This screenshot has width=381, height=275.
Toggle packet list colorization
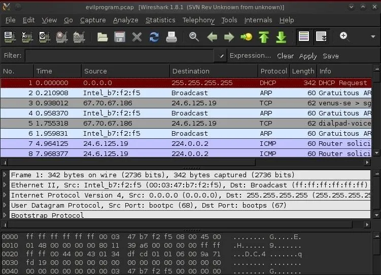coord(304,36)
